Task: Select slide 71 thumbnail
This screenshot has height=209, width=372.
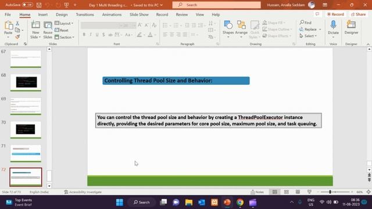Action: [26, 153]
